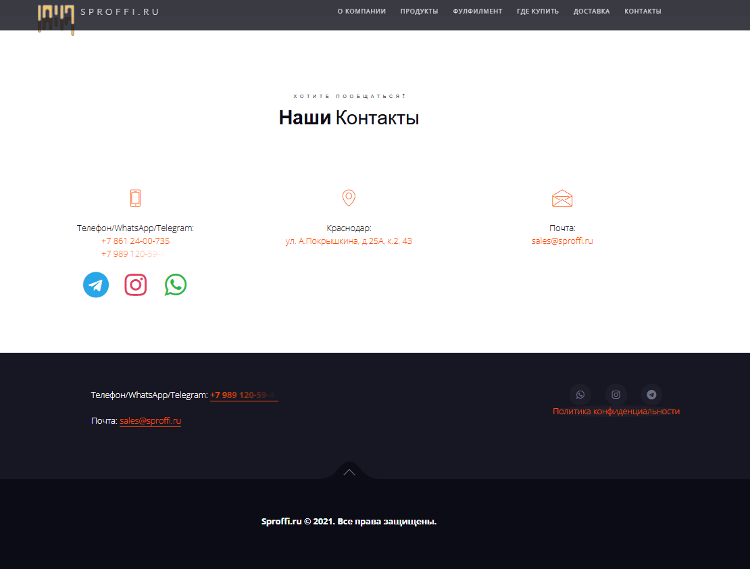Click the footer Telegram round icon
The height and width of the screenshot is (569, 750).
[x=651, y=395]
